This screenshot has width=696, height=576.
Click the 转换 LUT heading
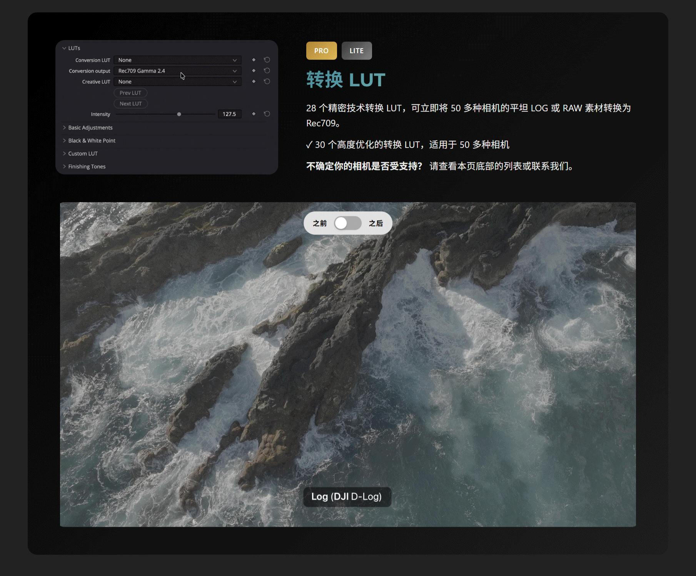tap(345, 80)
